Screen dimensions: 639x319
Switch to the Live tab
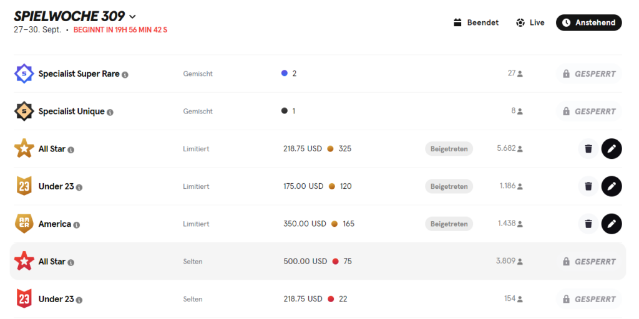click(x=530, y=23)
